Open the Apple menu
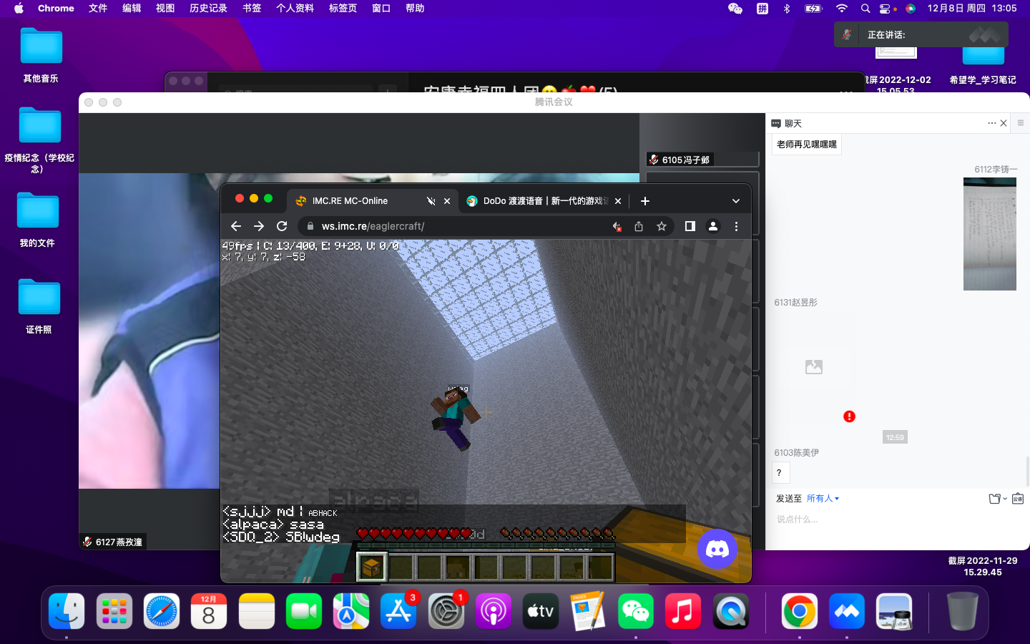This screenshot has height=644, width=1030. [19, 9]
